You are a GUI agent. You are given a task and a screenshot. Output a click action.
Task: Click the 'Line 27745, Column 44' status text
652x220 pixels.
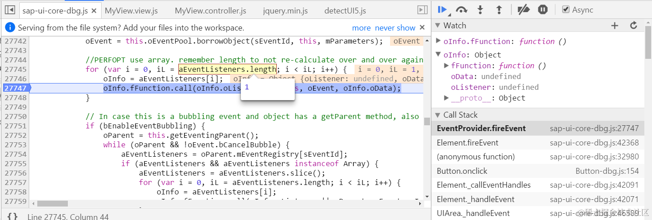pos(68,216)
